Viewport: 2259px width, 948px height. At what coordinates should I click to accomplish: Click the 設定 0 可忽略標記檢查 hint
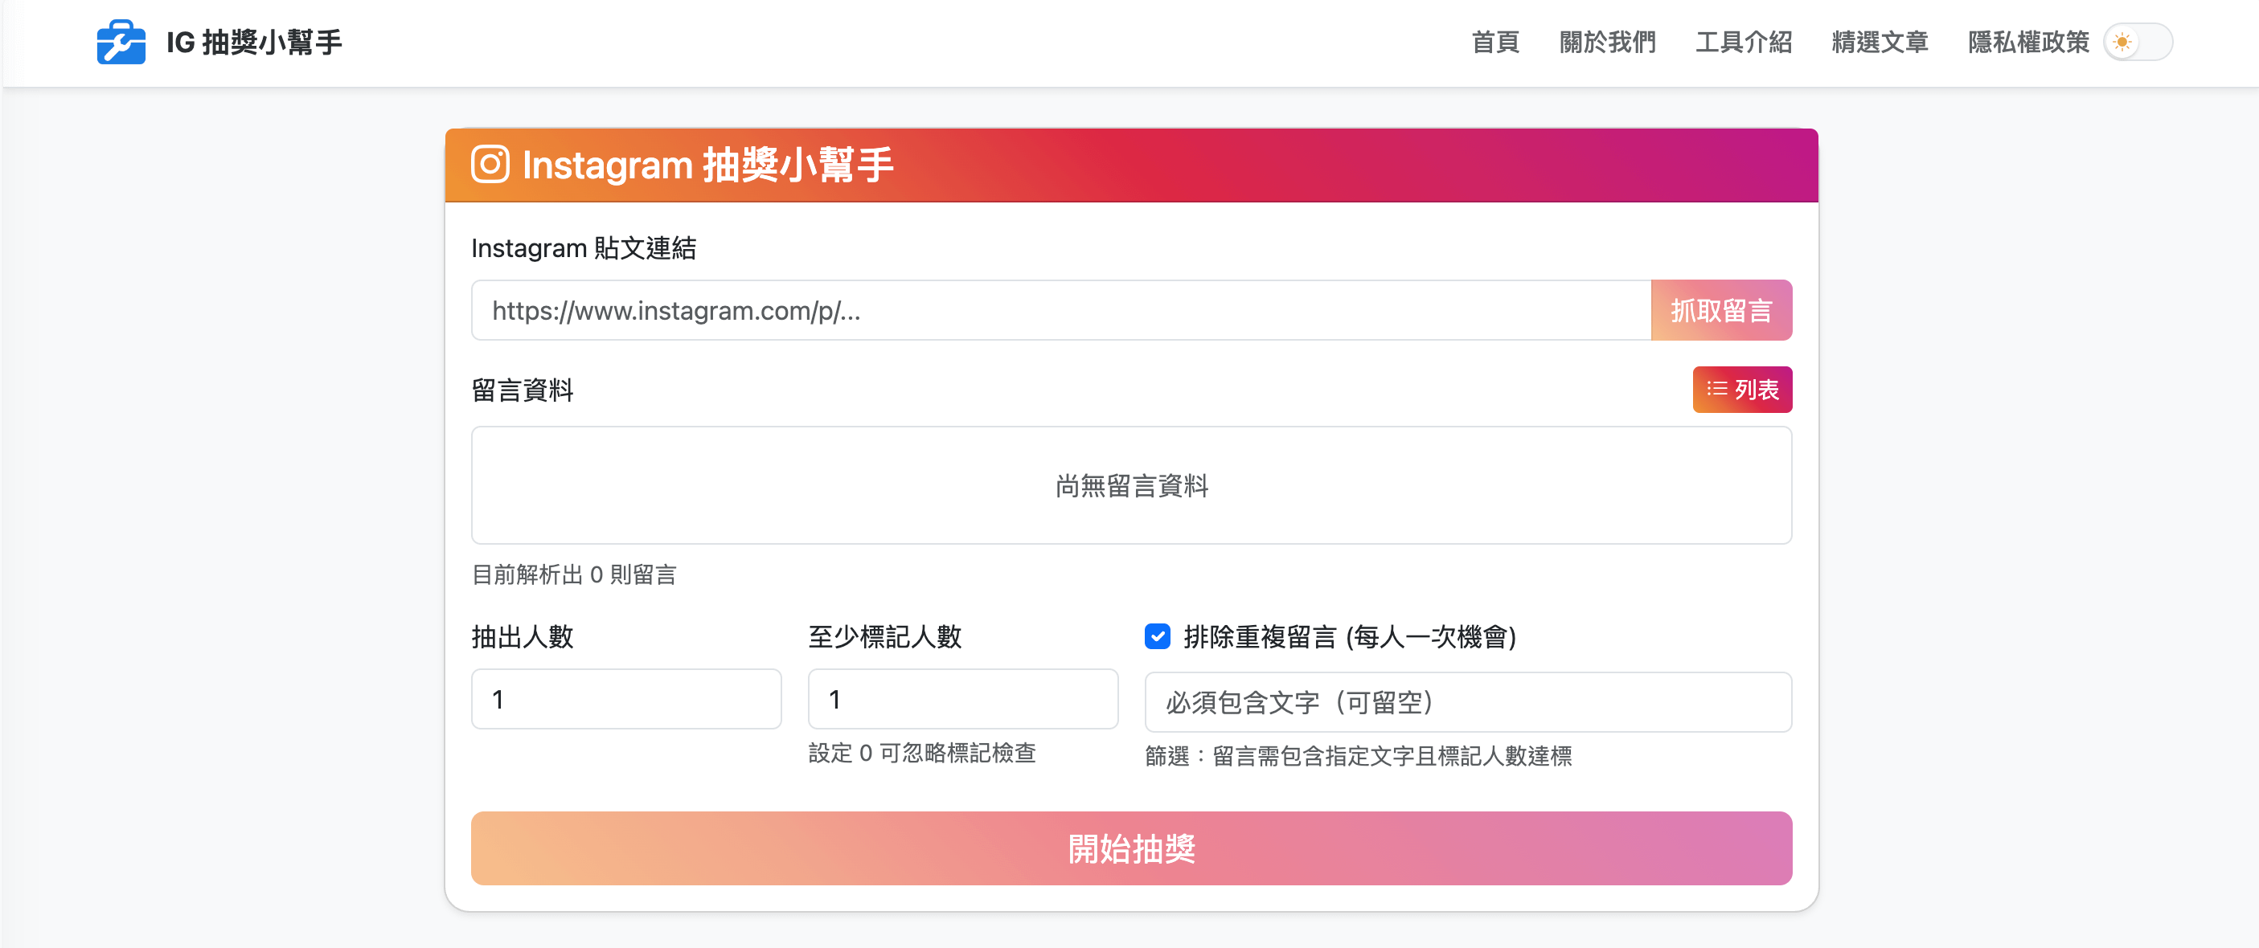pyautogui.click(x=923, y=753)
